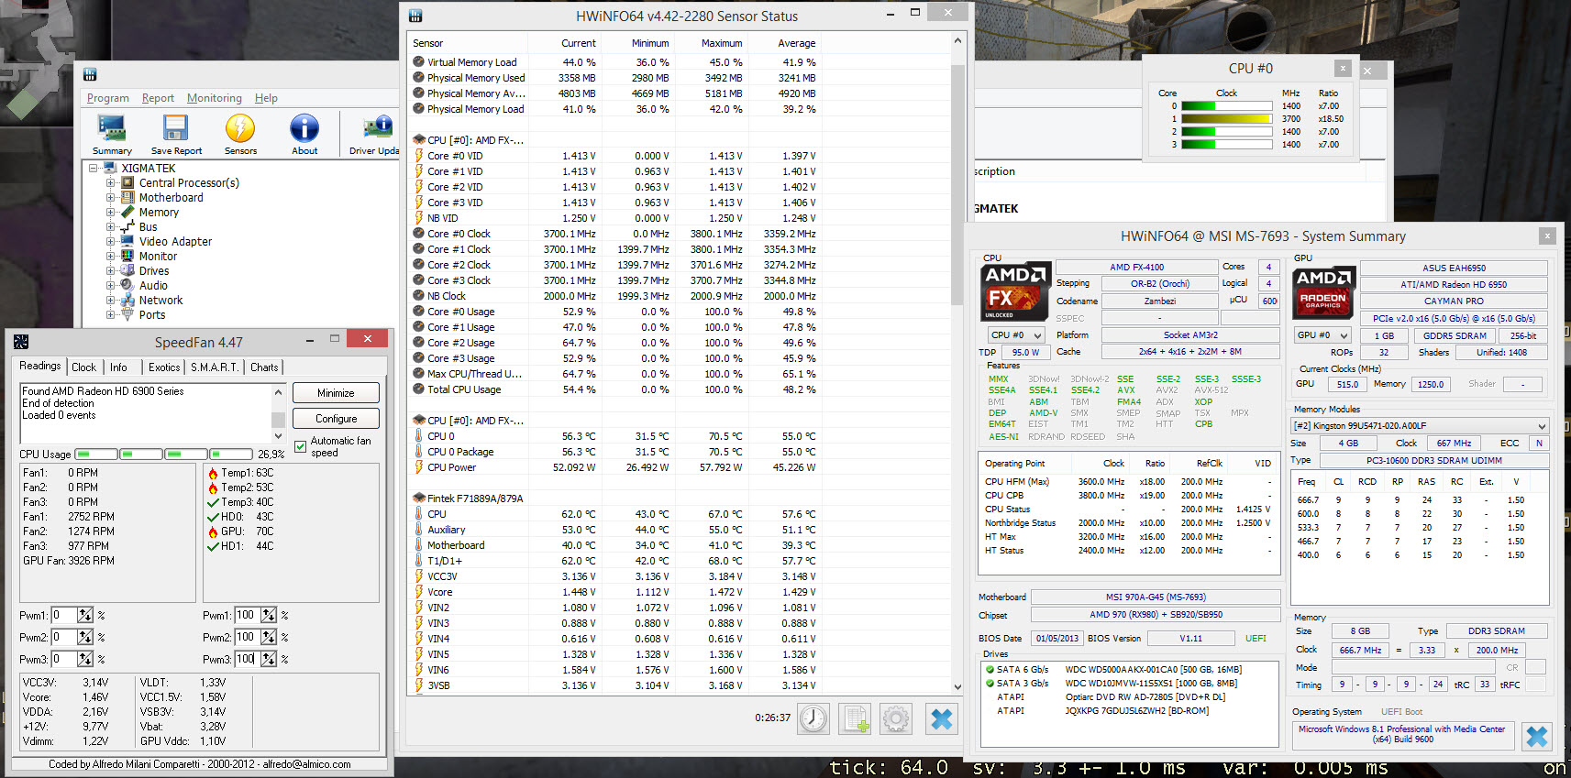
Task: Click the MSI 970A-G45 (MS-7693) motherboard field
Action: click(1156, 597)
